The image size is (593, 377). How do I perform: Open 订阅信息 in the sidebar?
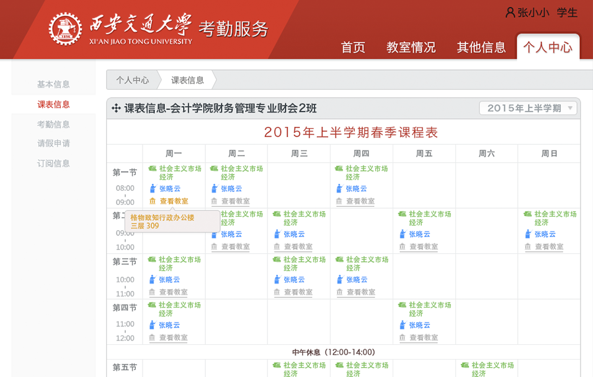(53, 163)
